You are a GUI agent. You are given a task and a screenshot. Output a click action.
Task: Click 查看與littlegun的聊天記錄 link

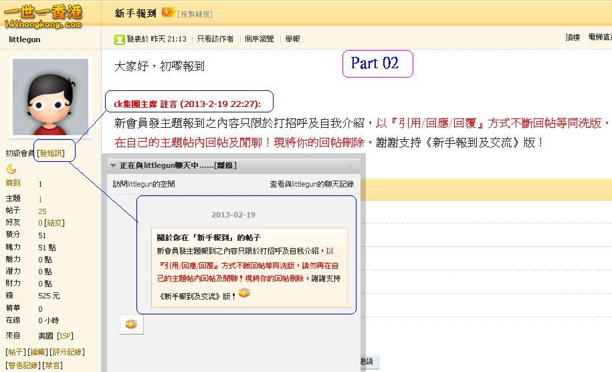(312, 184)
